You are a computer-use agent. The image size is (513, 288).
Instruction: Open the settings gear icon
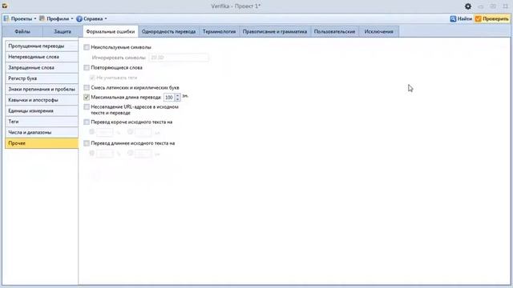click(x=468, y=6)
